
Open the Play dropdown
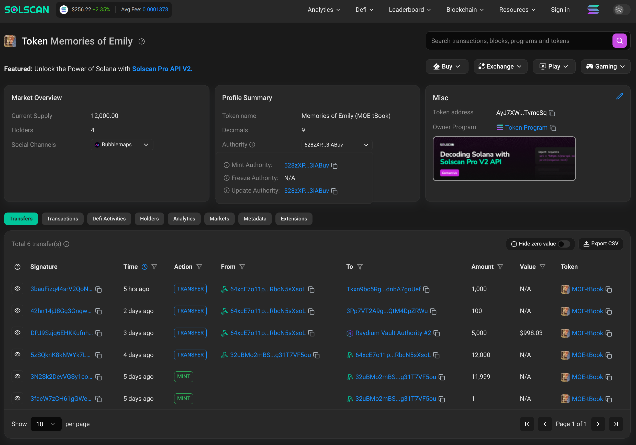tap(554, 66)
